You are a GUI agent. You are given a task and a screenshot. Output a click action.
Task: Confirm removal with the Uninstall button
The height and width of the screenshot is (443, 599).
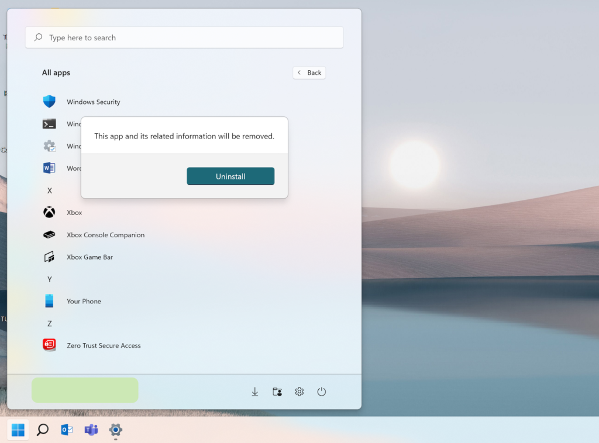point(230,176)
